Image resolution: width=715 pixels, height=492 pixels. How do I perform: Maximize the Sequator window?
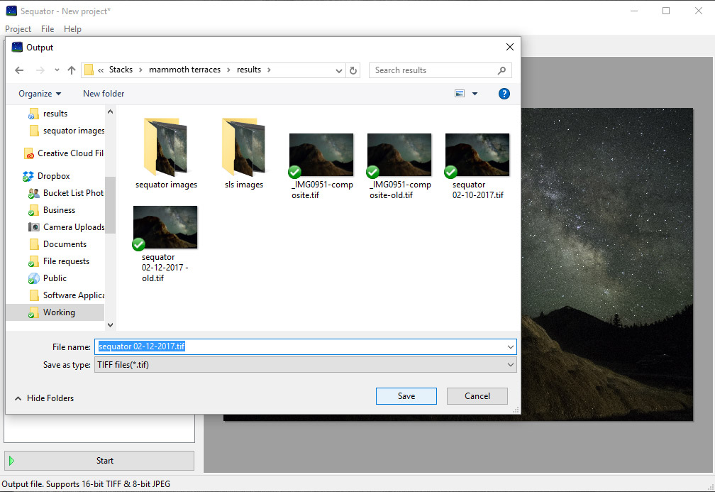666,11
